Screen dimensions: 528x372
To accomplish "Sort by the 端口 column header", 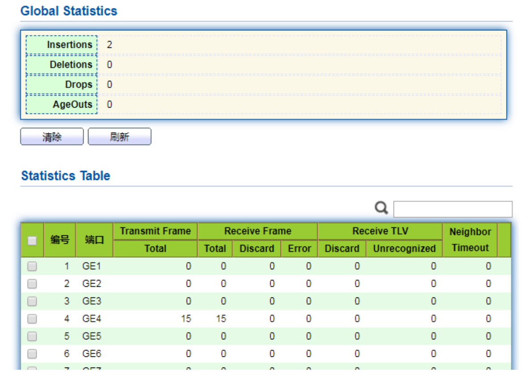I will pyautogui.click(x=94, y=240).
